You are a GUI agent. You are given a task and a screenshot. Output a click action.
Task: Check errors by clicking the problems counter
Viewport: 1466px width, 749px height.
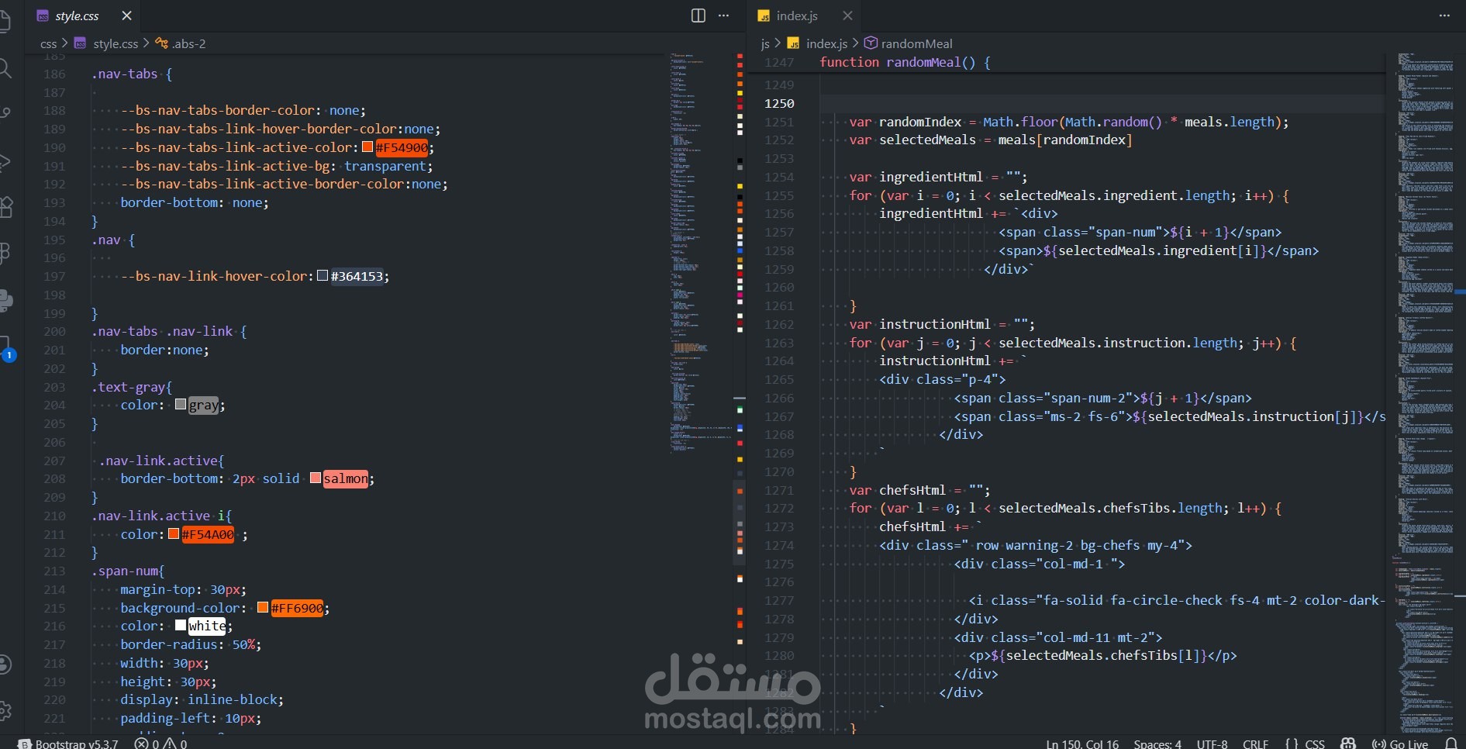[x=160, y=744]
